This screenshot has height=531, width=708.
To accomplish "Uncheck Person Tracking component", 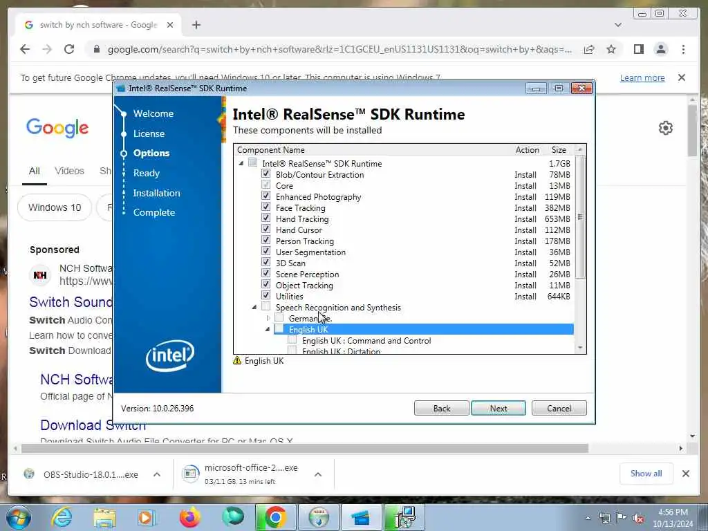I will [266, 240].
